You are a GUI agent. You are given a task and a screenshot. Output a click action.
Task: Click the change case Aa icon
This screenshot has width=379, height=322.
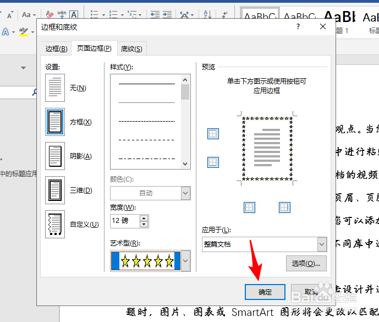click(26, 15)
